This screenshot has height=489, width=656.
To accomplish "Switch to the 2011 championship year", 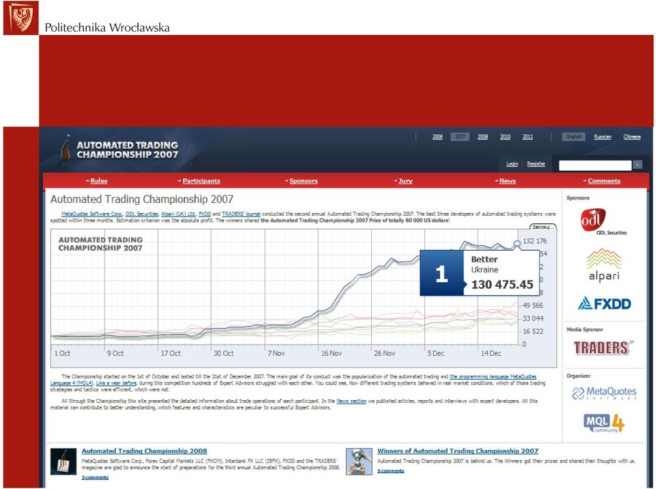I will point(528,137).
